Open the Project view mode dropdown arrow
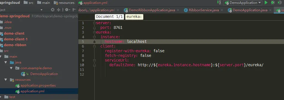This screenshot has height=100, width=284. 41,10
